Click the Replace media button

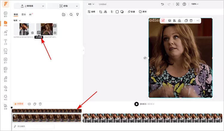pos(143,12)
